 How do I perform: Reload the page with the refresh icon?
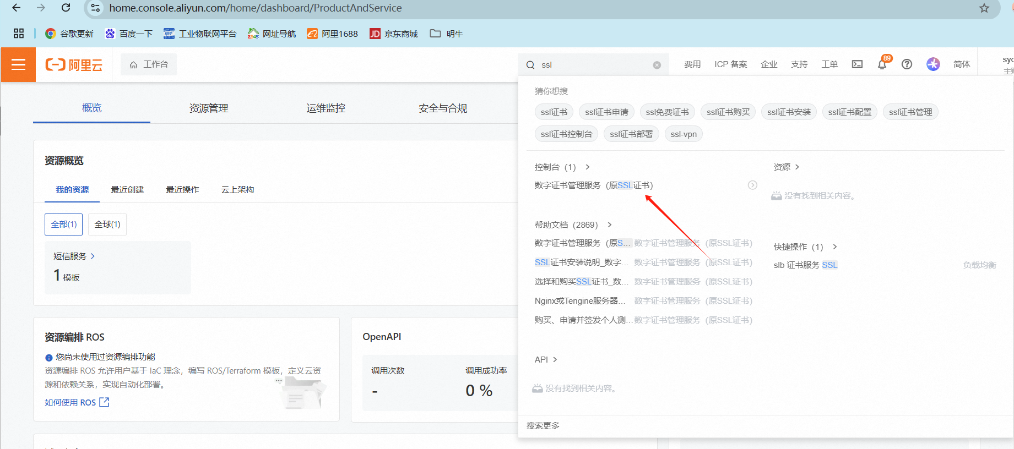click(66, 8)
